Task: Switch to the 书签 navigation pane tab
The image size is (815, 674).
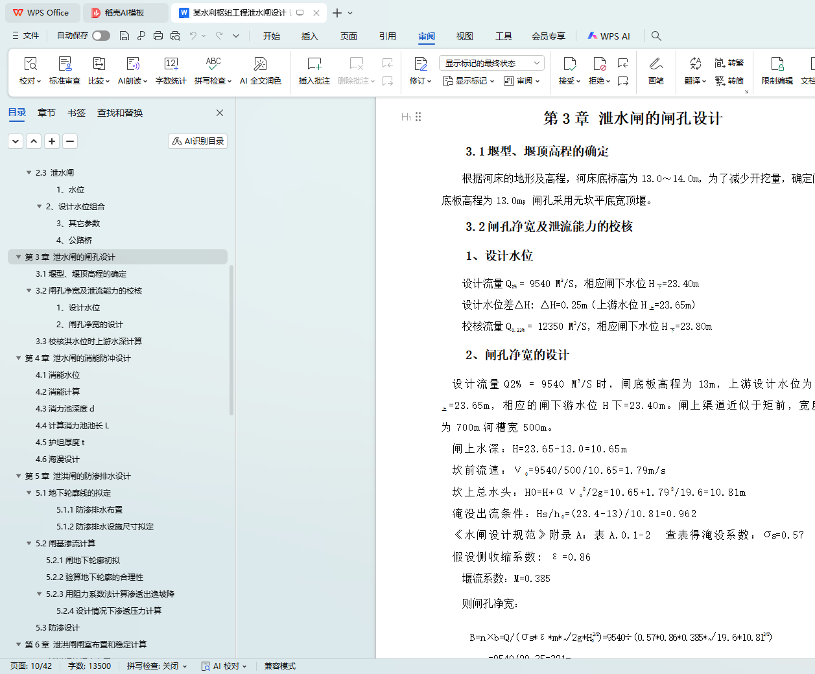Action: (x=77, y=113)
